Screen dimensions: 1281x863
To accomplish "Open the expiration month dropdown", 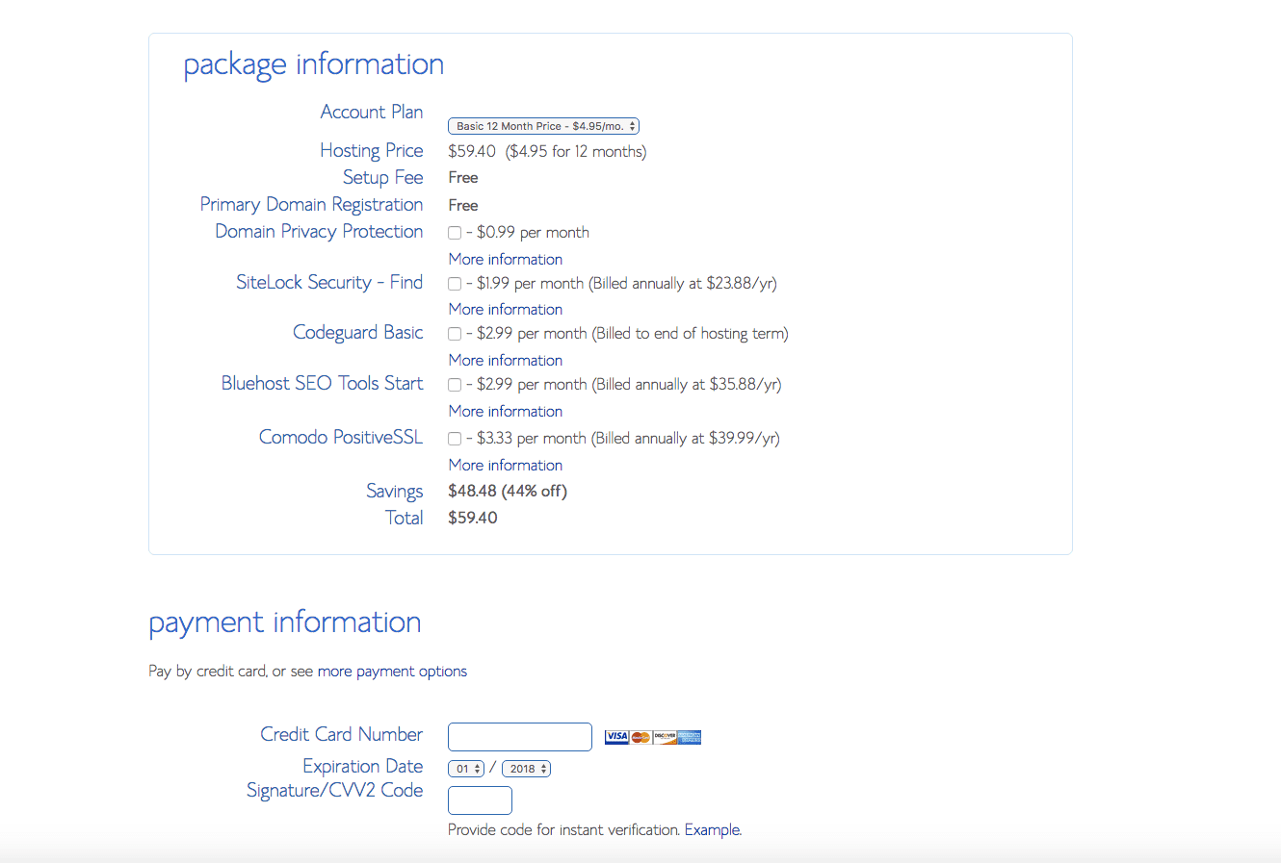I will [466, 769].
